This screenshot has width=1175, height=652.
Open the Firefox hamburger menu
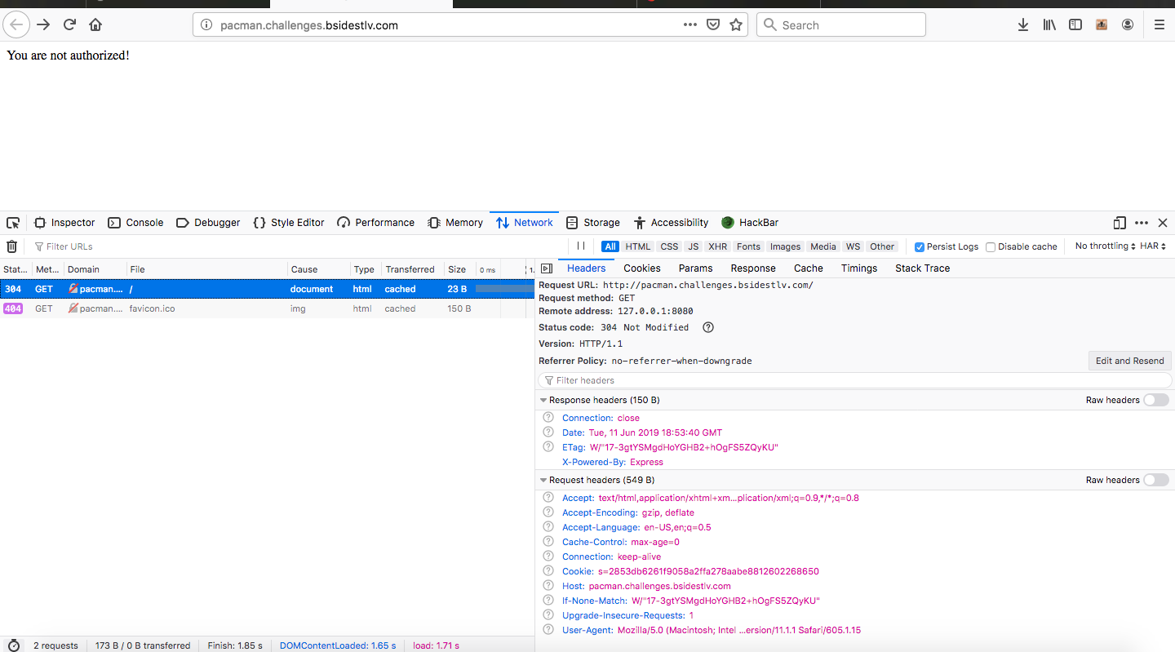[1159, 24]
